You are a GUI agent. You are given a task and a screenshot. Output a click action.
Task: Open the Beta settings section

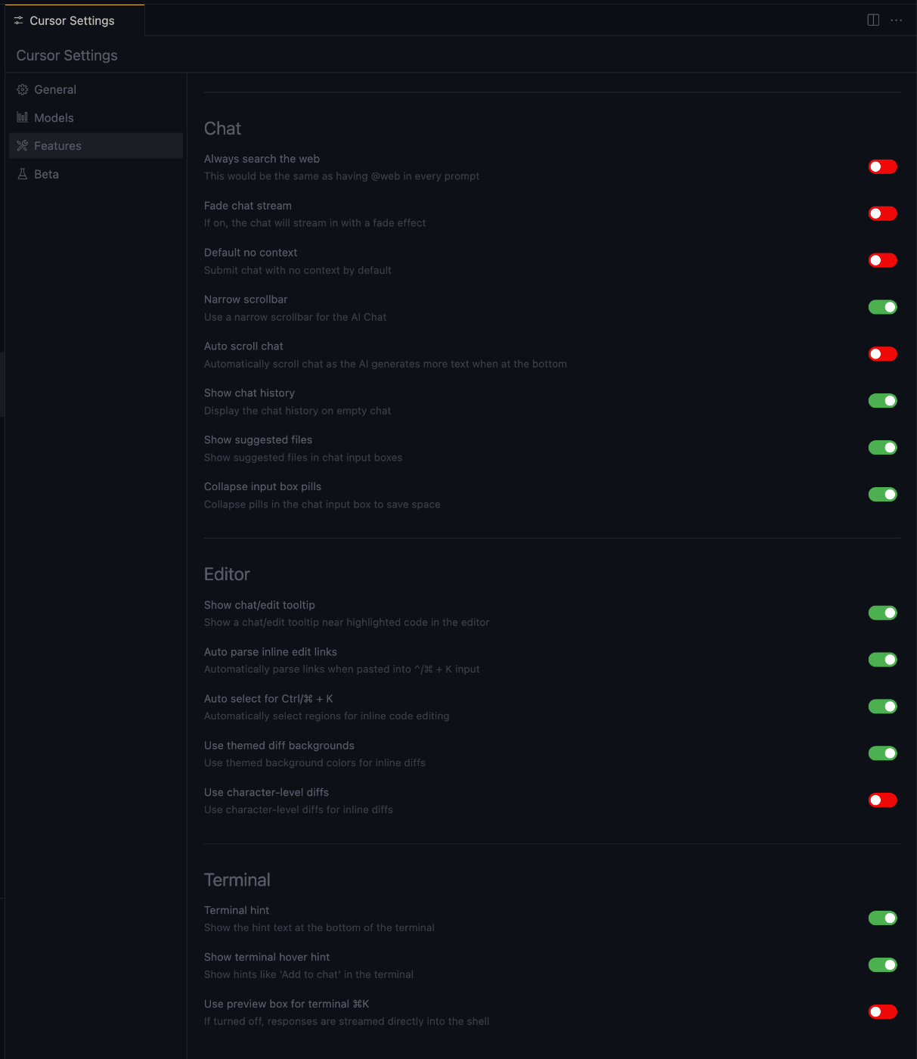click(x=96, y=174)
